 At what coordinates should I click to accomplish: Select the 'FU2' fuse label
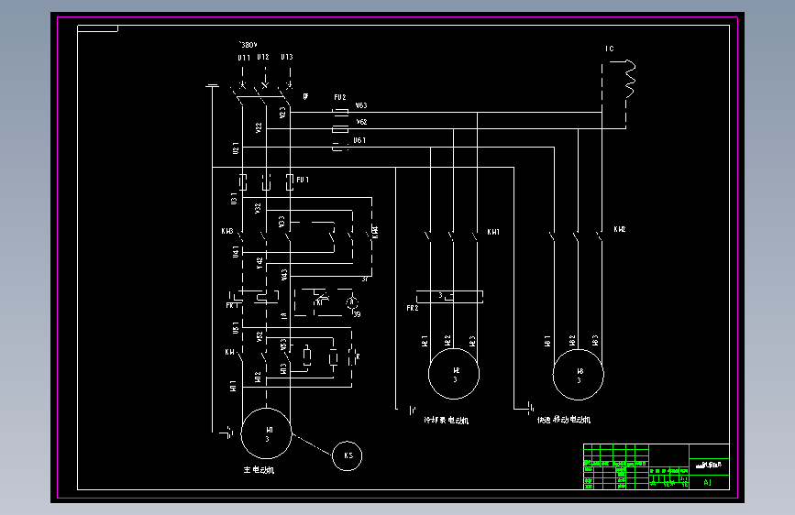340,97
